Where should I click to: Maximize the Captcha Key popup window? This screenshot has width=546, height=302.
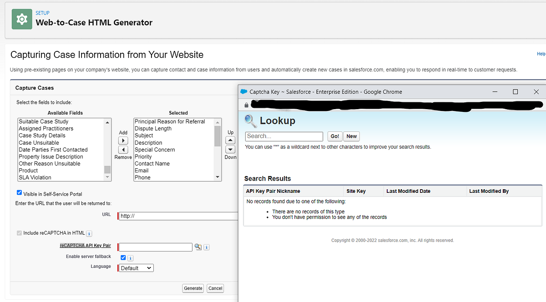click(x=516, y=91)
